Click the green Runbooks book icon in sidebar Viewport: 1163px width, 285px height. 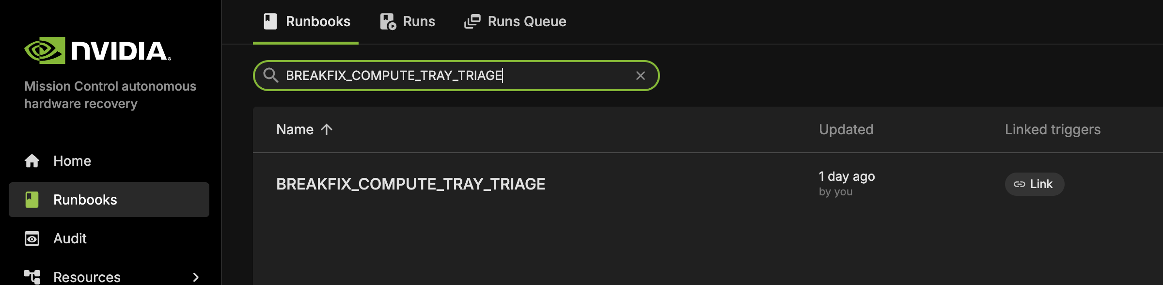coord(32,200)
